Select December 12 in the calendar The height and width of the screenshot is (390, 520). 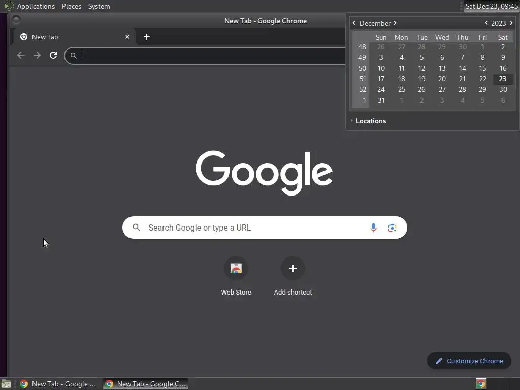click(421, 69)
